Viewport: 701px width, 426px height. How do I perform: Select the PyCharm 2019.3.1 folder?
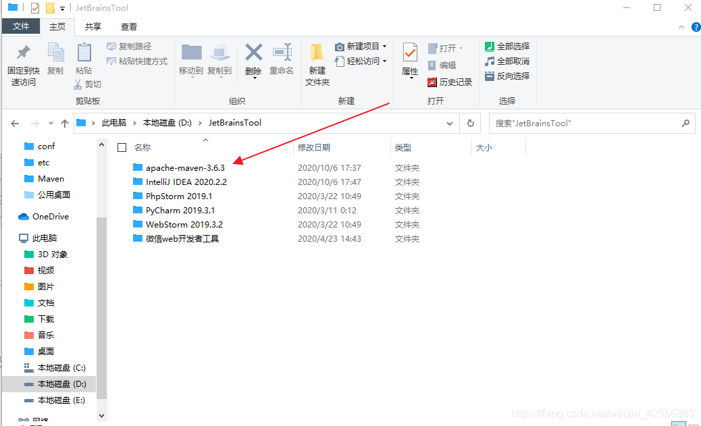[x=180, y=211]
